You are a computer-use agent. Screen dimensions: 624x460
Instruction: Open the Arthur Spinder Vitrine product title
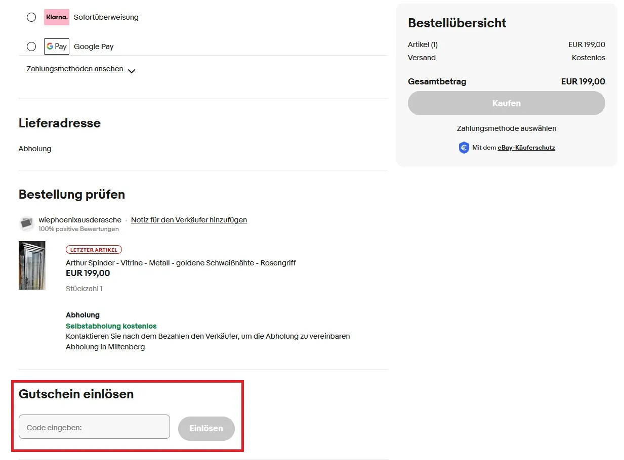click(181, 262)
